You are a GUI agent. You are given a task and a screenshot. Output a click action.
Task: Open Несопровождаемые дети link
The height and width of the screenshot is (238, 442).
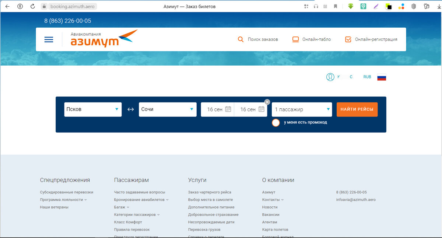(211, 222)
